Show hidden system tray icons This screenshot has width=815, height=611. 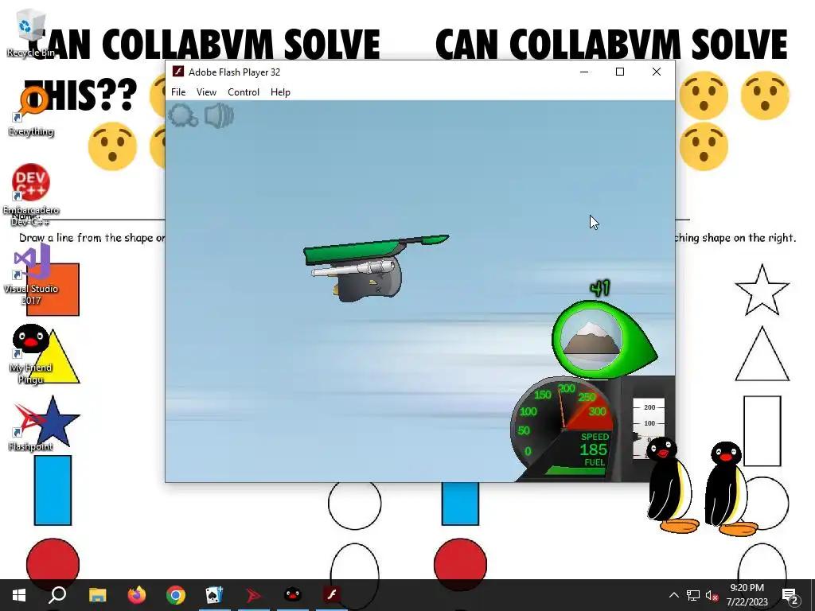(x=673, y=595)
